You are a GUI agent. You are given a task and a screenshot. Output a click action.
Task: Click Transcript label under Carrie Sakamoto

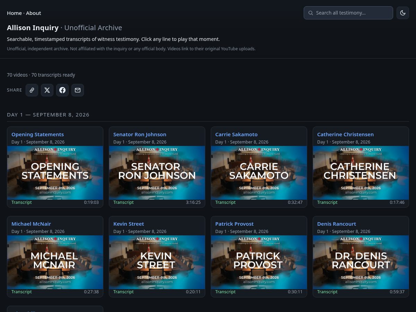(225, 202)
